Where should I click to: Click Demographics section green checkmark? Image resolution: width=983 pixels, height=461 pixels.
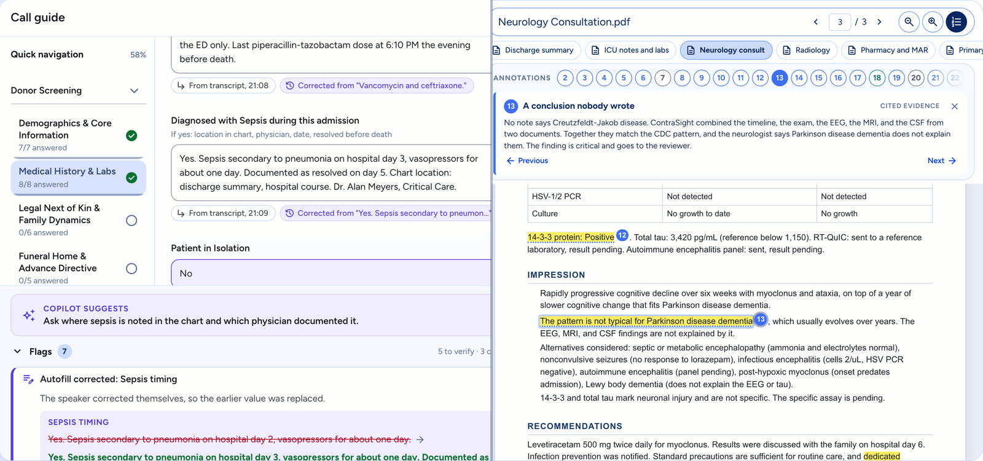(131, 136)
